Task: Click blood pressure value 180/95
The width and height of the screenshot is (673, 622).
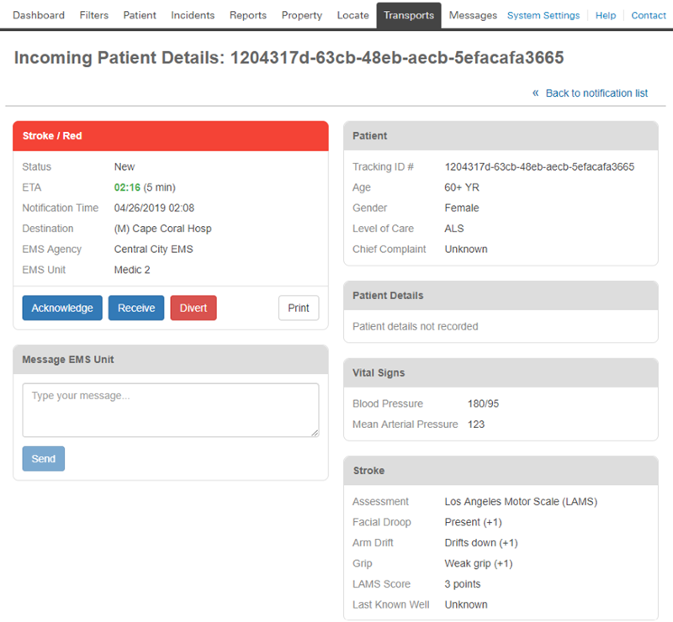Action: 483,403
